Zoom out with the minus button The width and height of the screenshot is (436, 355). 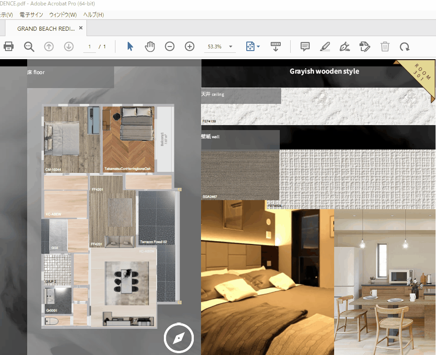point(170,47)
